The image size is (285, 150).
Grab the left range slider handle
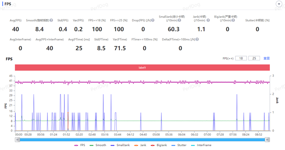[18, 139]
